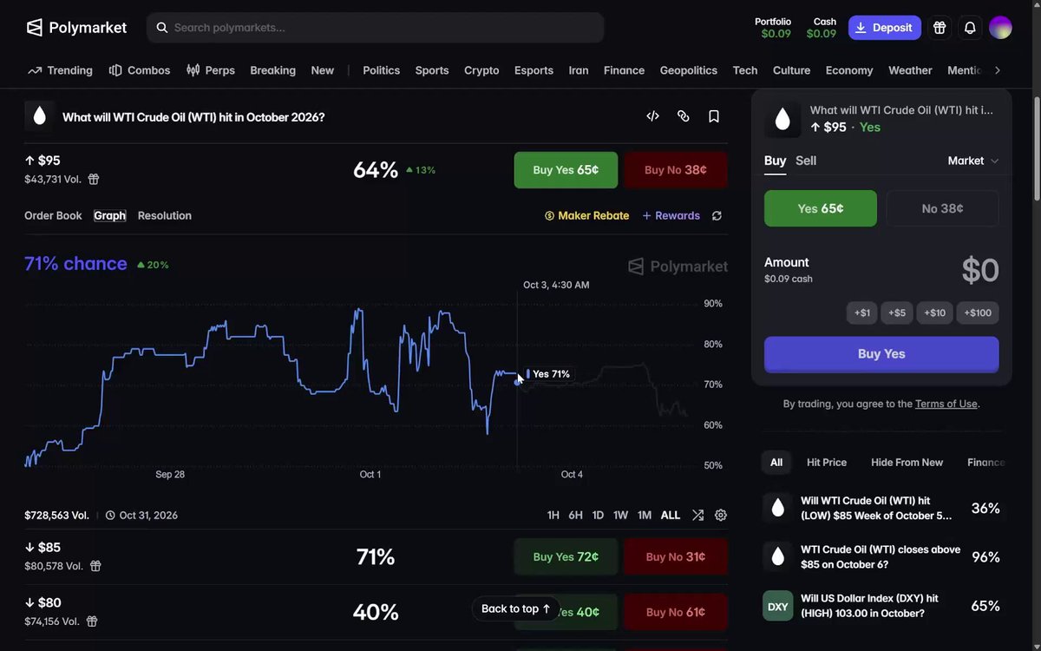The height and width of the screenshot is (651, 1041).
Task: Click the Polymarket logo
Action: click(x=76, y=28)
